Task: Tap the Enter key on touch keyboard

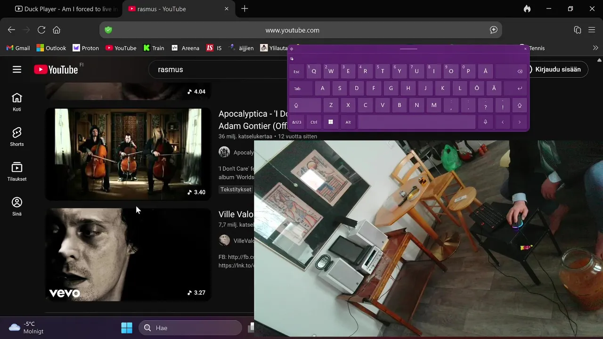Action: tap(516, 89)
